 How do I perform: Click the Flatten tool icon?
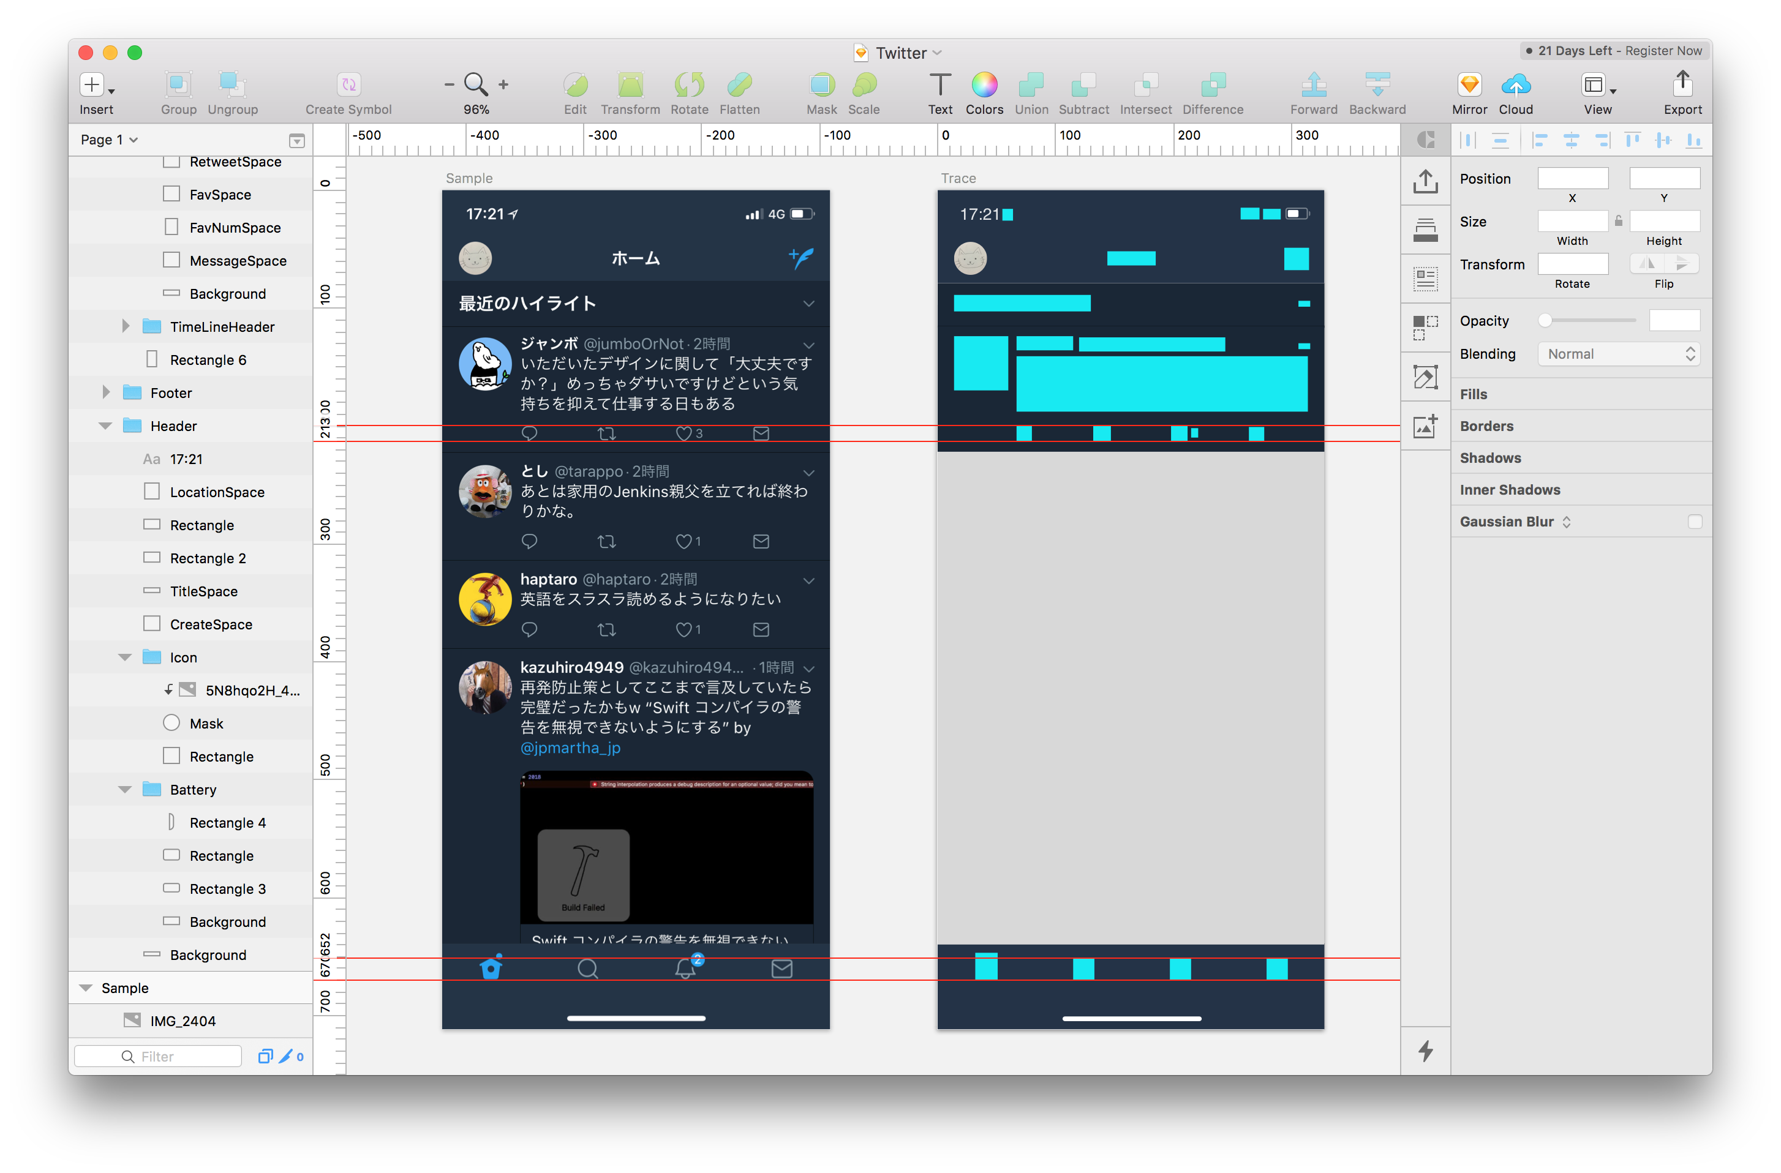(x=739, y=84)
